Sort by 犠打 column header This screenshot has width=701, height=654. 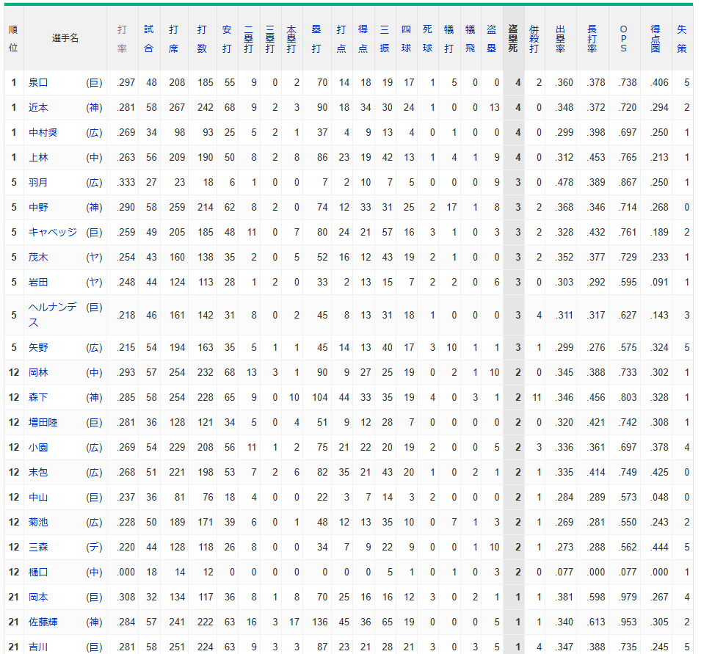[448, 39]
